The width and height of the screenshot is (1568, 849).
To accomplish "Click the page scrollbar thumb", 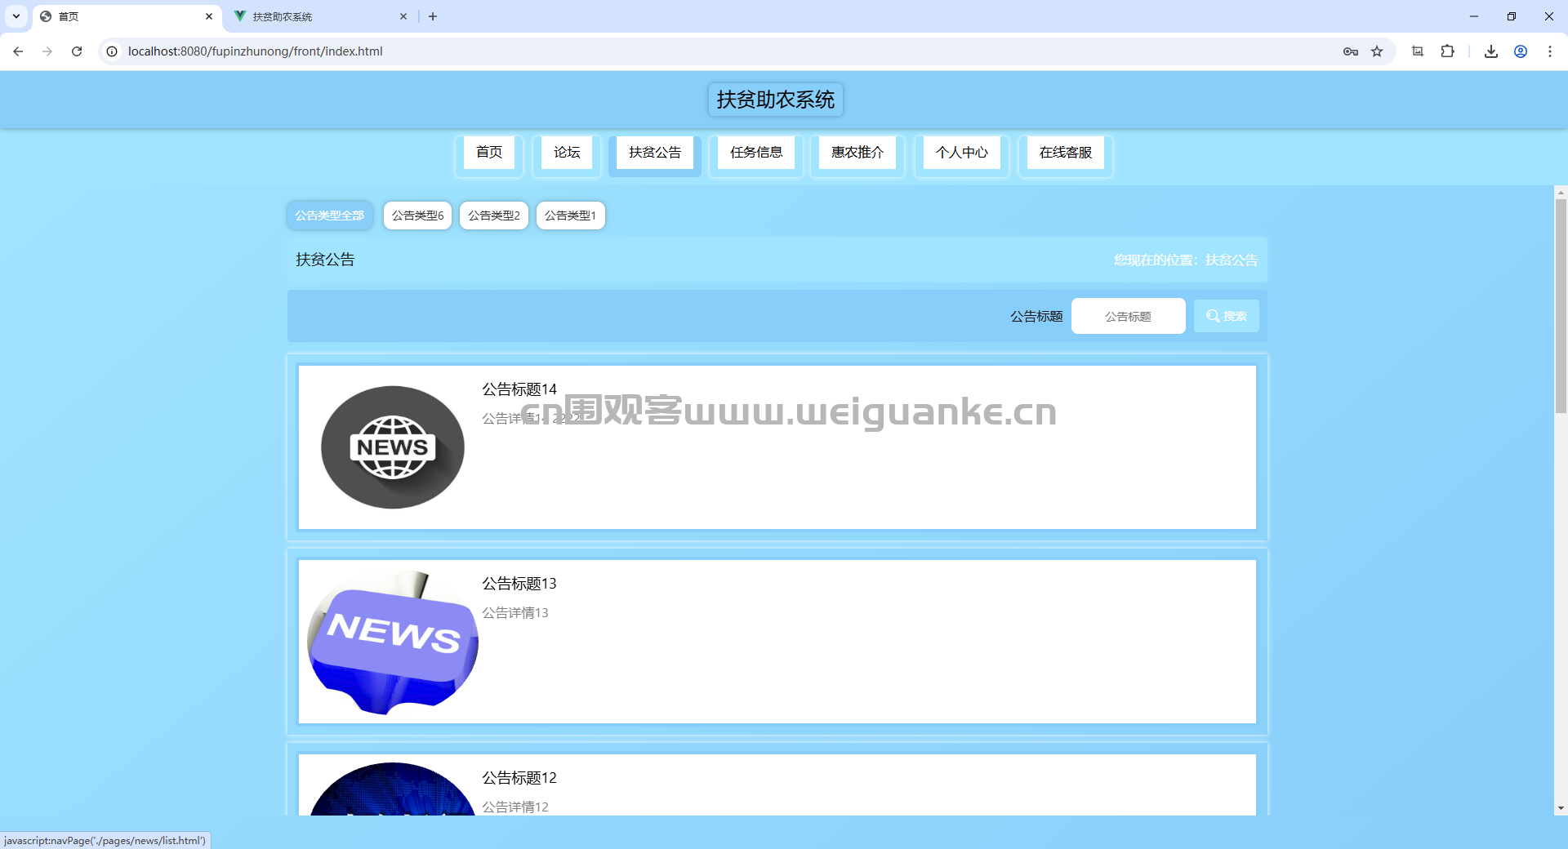I will pyautogui.click(x=1561, y=306).
